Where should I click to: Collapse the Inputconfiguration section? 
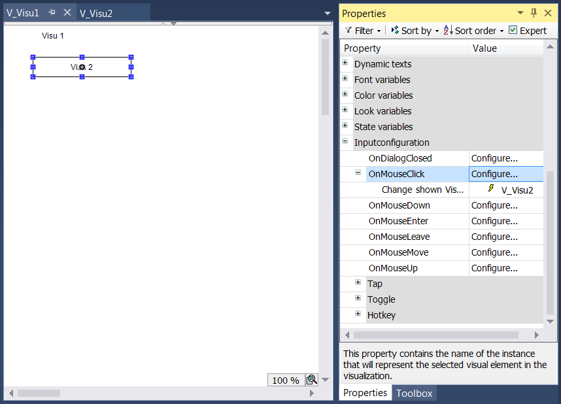tap(345, 141)
